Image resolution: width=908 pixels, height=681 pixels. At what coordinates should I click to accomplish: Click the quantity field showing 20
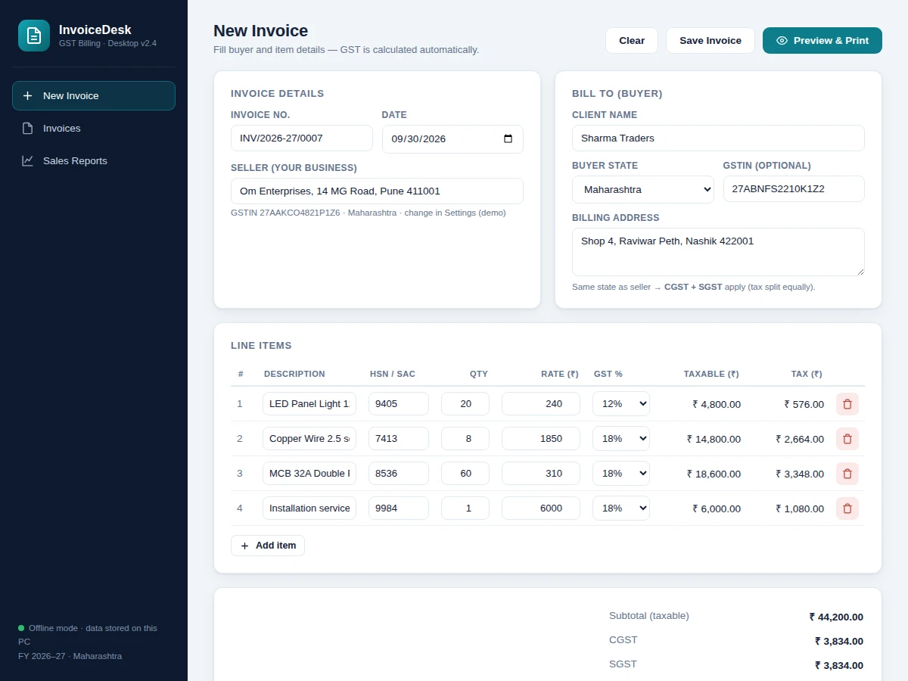[x=465, y=404]
